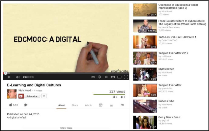Like the video with the thumbs up
Viewport: 209px width, 131px height.
pyautogui.click(x=13, y=105)
